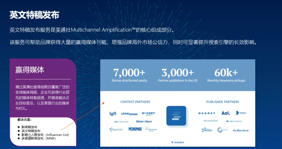Click the msn butterfly logo
This screenshot has width=282, height=149.
click(241, 113)
